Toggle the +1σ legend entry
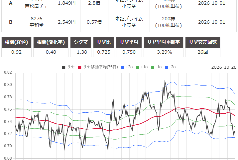Image resolution: width=238 pixels, height=160 pixels. [x=142, y=67]
